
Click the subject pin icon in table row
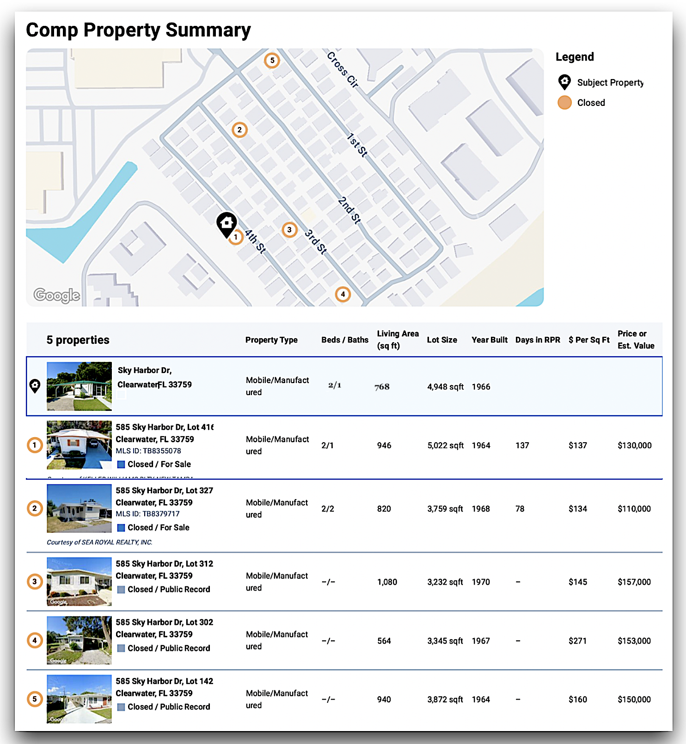tap(35, 386)
